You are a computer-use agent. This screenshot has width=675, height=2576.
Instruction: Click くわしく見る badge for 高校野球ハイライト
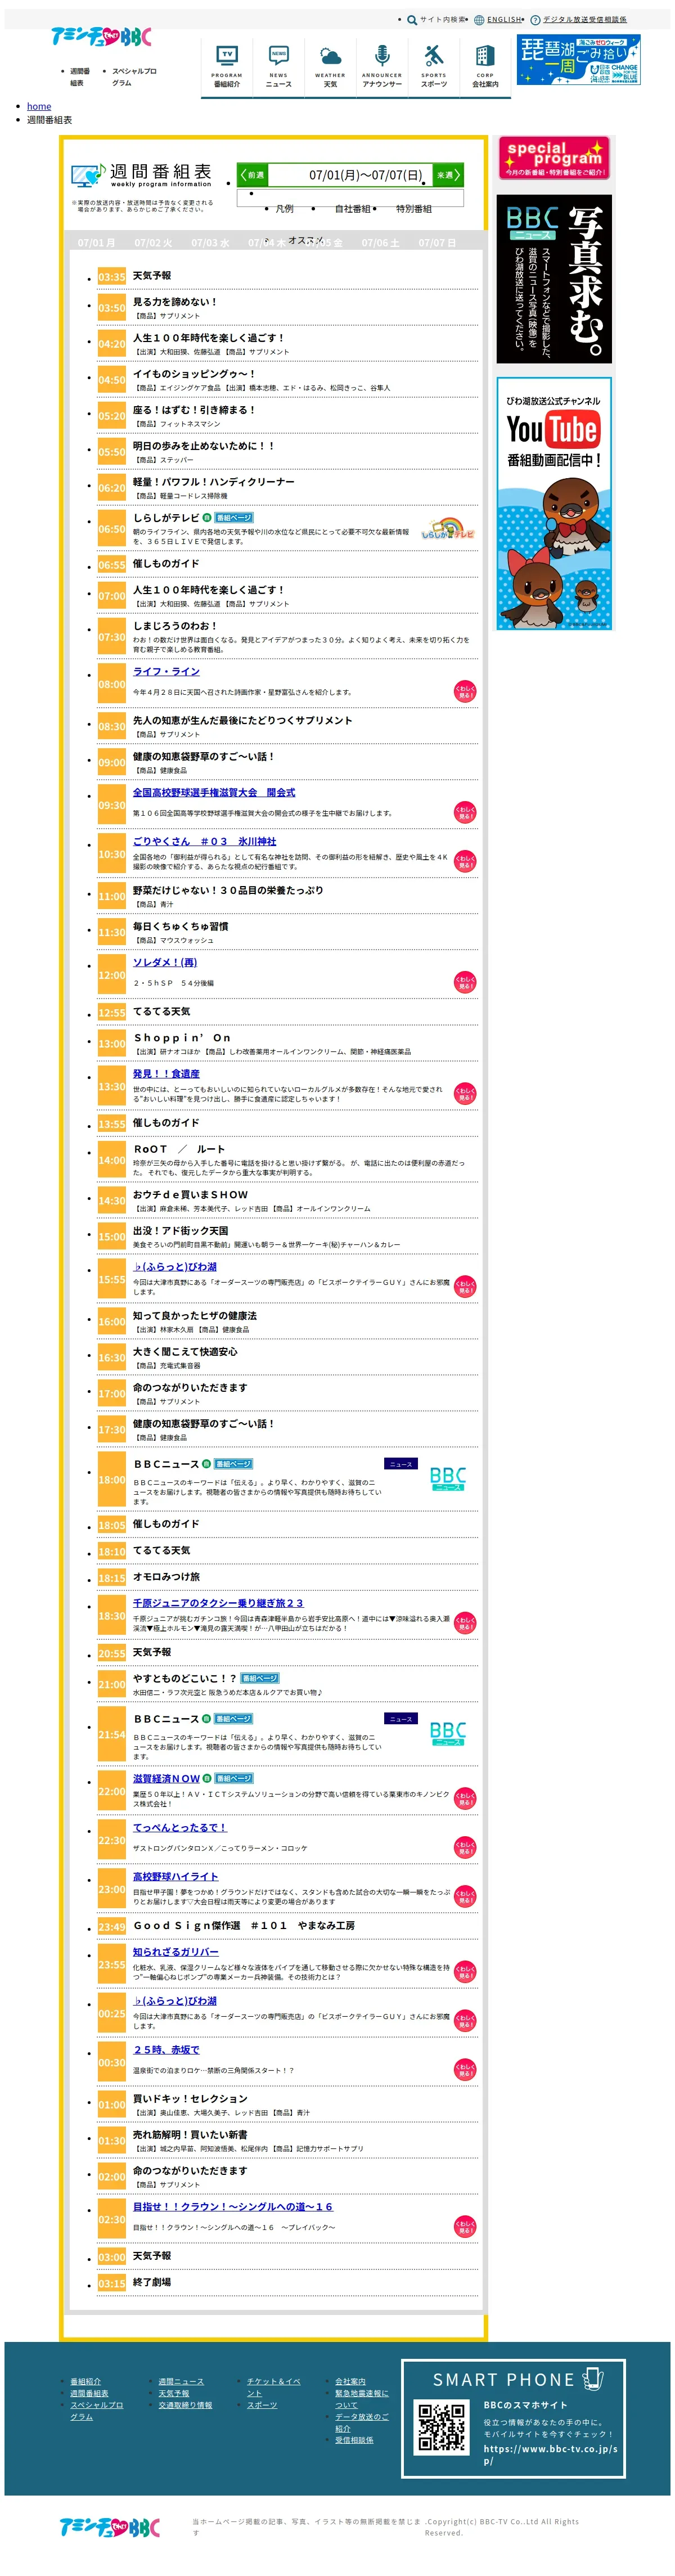[465, 1895]
